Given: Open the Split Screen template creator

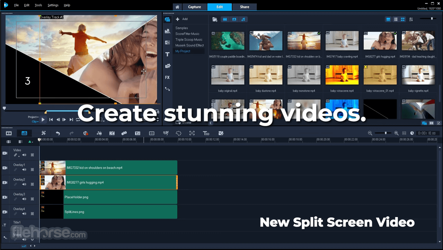Looking at the screenshot, I should (152, 133).
